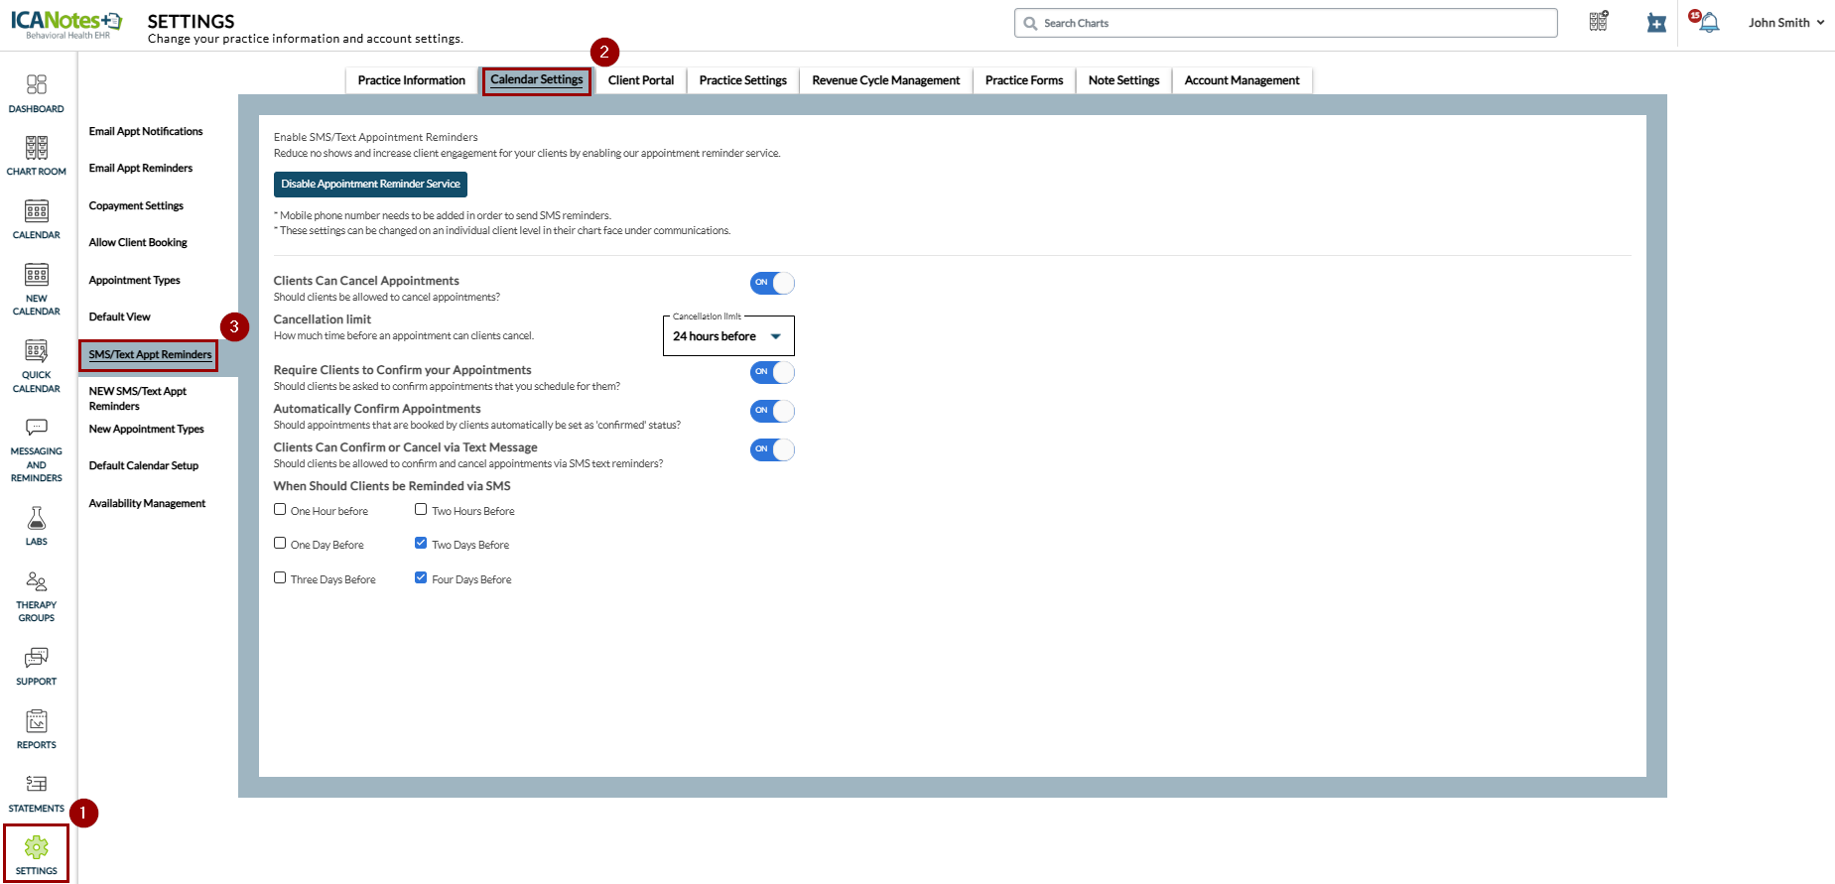Image resolution: width=1835 pixels, height=884 pixels.
Task: Switch to the Client Portal tab
Action: click(640, 80)
